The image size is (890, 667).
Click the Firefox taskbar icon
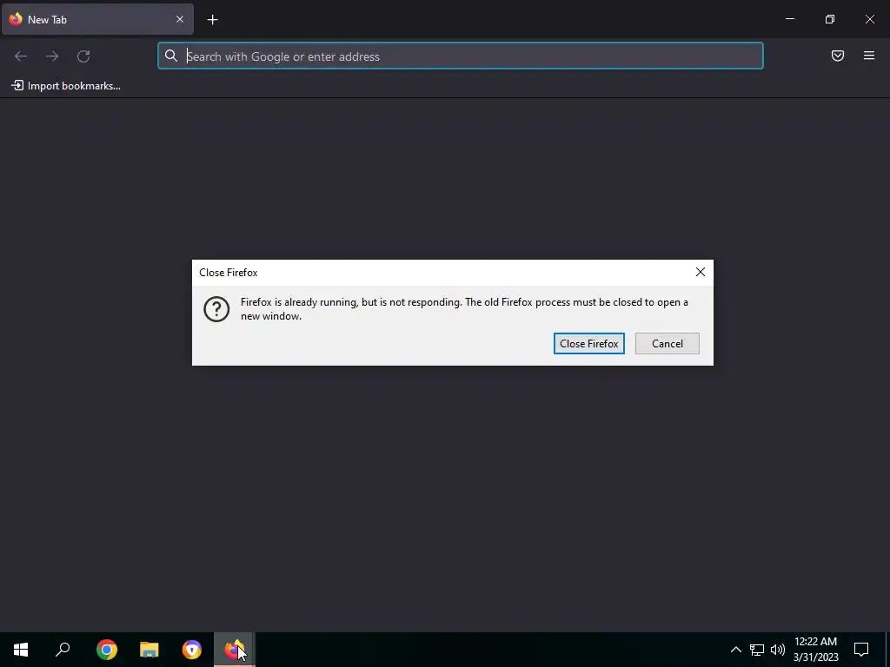tap(234, 650)
